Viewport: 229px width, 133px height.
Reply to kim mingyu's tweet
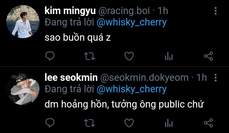coord(50,56)
